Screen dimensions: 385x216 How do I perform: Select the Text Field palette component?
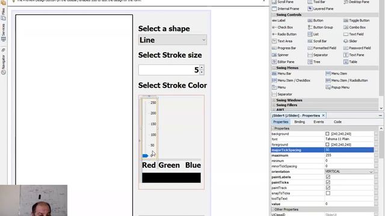(x=353, y=34)
